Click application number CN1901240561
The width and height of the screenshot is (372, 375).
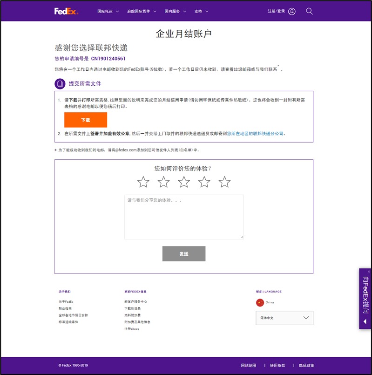coord(108,59)
